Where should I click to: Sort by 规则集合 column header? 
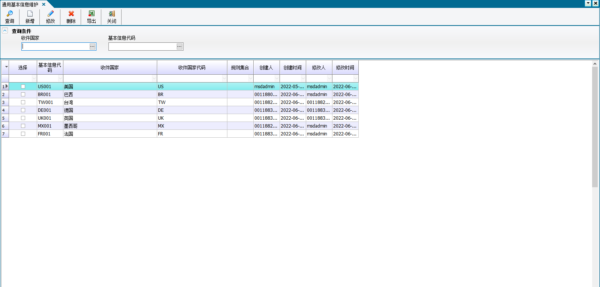[x=240, y=68]
